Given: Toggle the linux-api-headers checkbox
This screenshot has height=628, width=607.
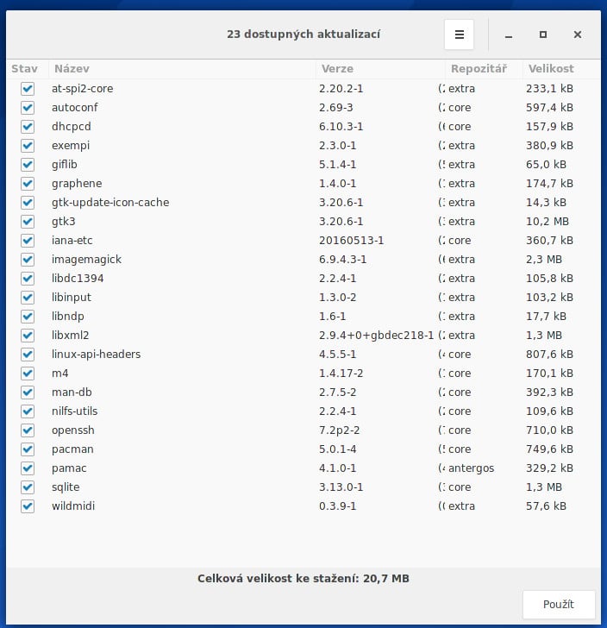Looking at the screenshot, I should click(28, 355).
